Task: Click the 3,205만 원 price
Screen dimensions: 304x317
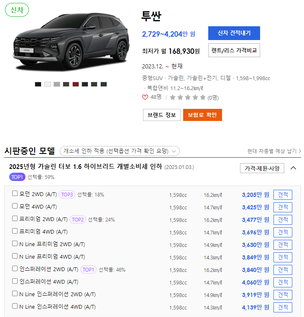Action: [255, 195]
